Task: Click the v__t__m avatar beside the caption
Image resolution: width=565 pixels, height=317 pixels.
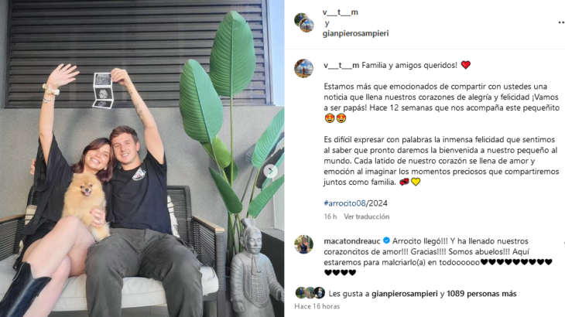Action: [x=303, y=68]
